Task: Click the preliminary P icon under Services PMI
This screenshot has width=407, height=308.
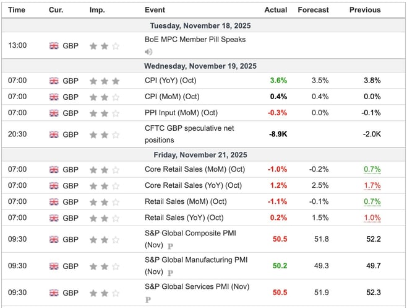Action: [148, 299]
